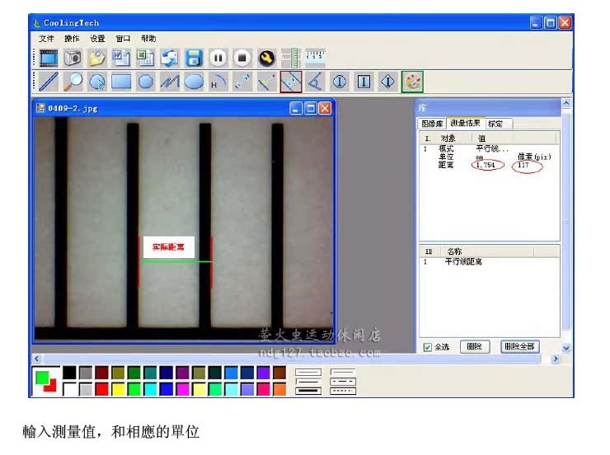610x455 pixels.
Task: Pick the ellipse measurement tool
Action: point(194,82)
